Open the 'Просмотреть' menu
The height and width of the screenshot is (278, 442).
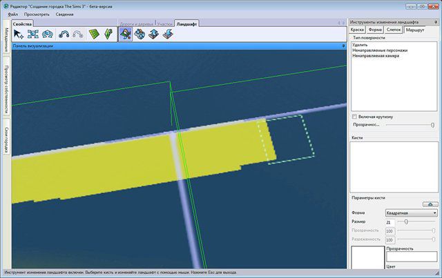click(36, 13)
